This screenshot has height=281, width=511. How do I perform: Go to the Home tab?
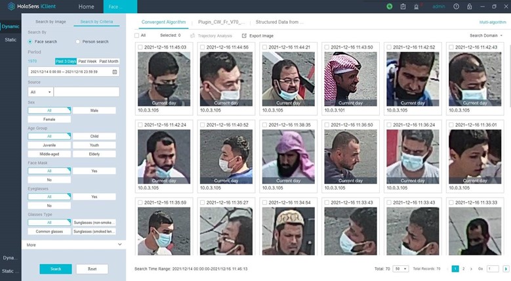87,7
